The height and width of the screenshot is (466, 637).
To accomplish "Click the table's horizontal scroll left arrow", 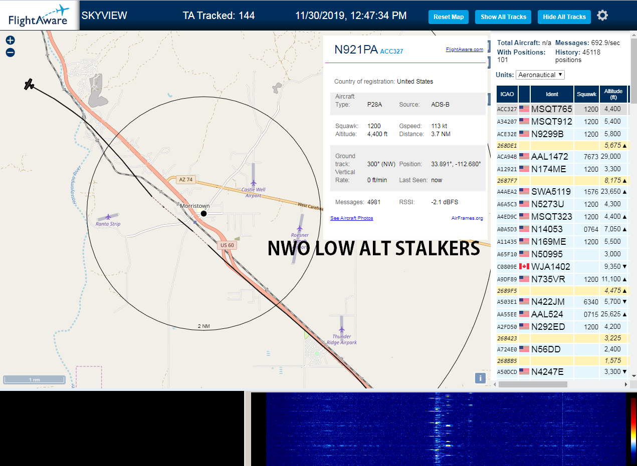I will [x=495, y=384].
